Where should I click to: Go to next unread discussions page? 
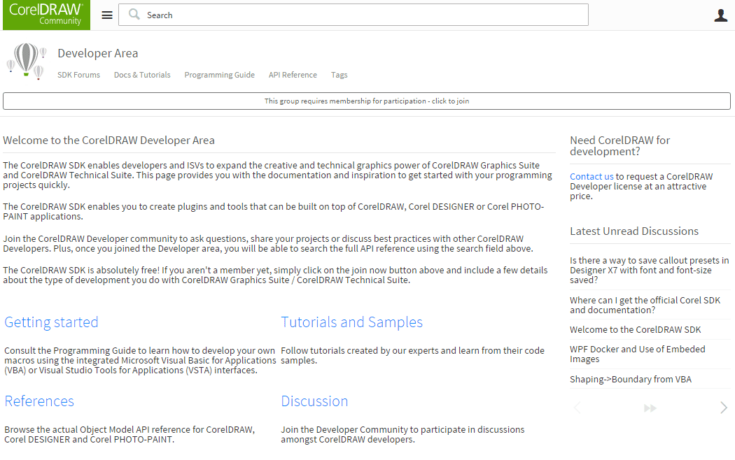point(724,408)
